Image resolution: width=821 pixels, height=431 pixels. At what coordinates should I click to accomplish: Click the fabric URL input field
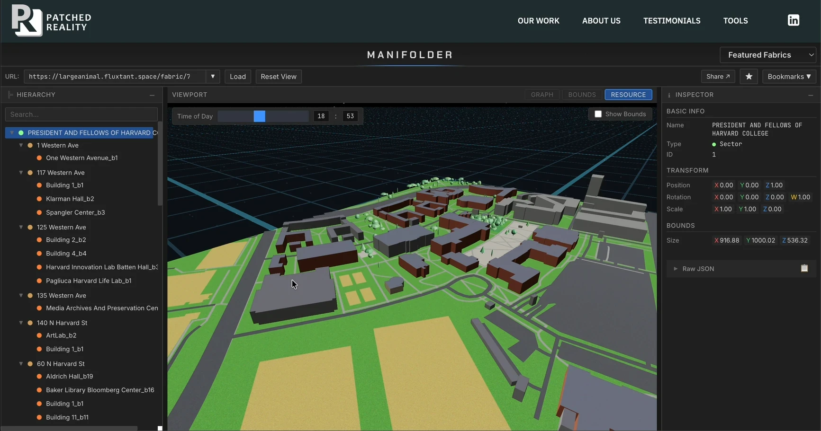click(x=115, y=77)
